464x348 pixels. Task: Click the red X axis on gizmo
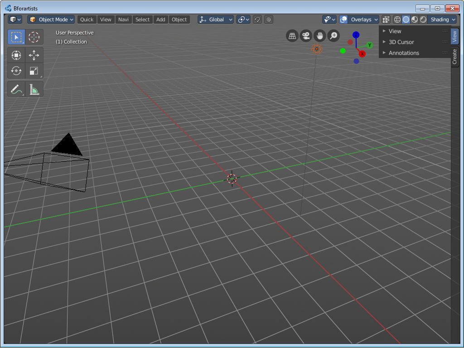(x=362, y=54)
